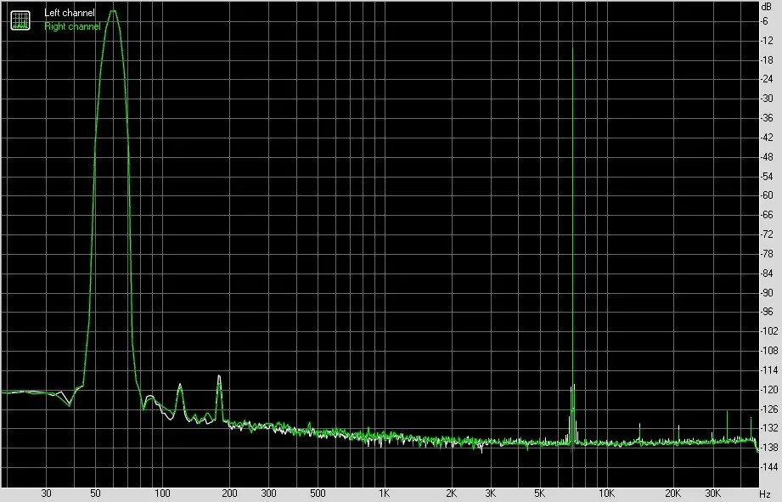This screenshot has width=782, height=502.
Task: Click the -6 dB scale label
Action: pyautogui.click(x=764, y=21)
